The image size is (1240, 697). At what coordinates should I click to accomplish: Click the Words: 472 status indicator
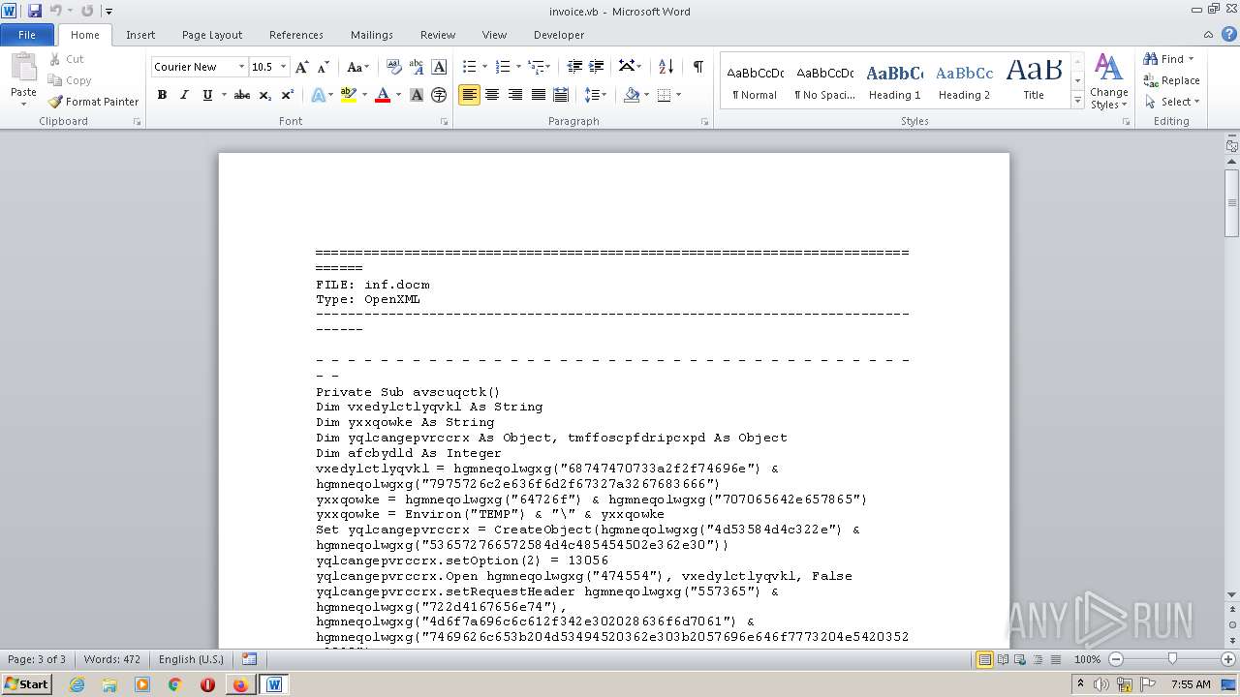(112, 659)
